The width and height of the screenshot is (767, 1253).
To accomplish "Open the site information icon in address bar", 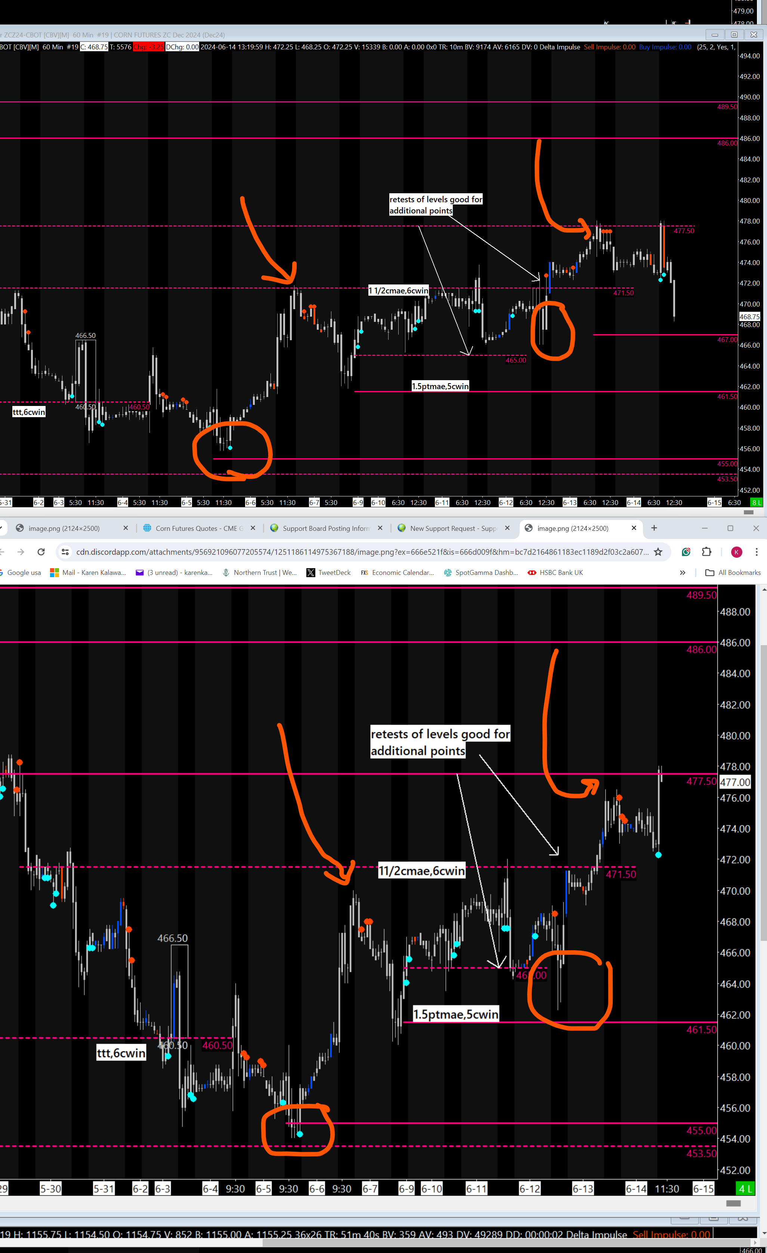I will click(x=65, y=552).
